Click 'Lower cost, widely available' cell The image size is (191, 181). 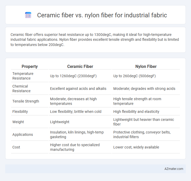point(136,147)
